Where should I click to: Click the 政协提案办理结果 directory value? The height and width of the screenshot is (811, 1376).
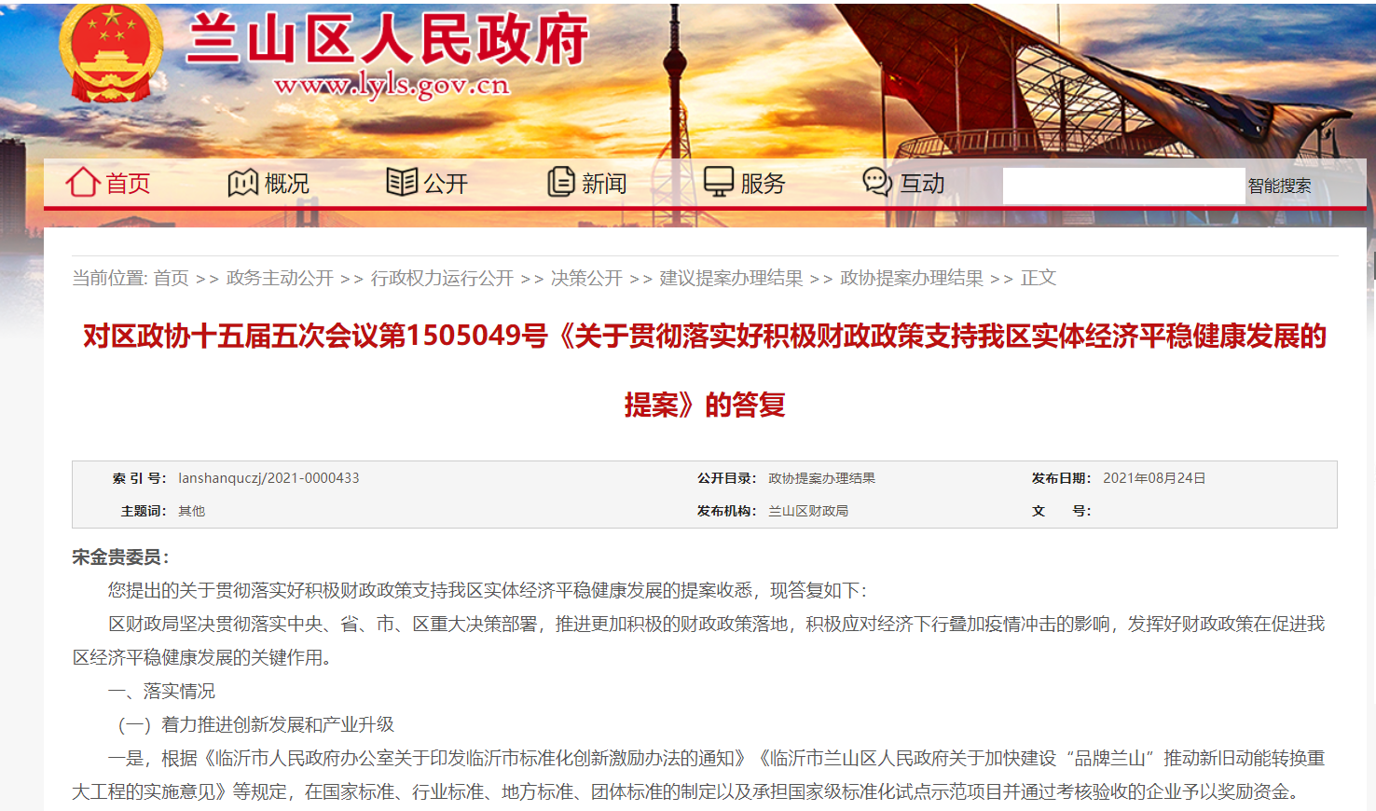pyautogui.click(x=821, y=478)
